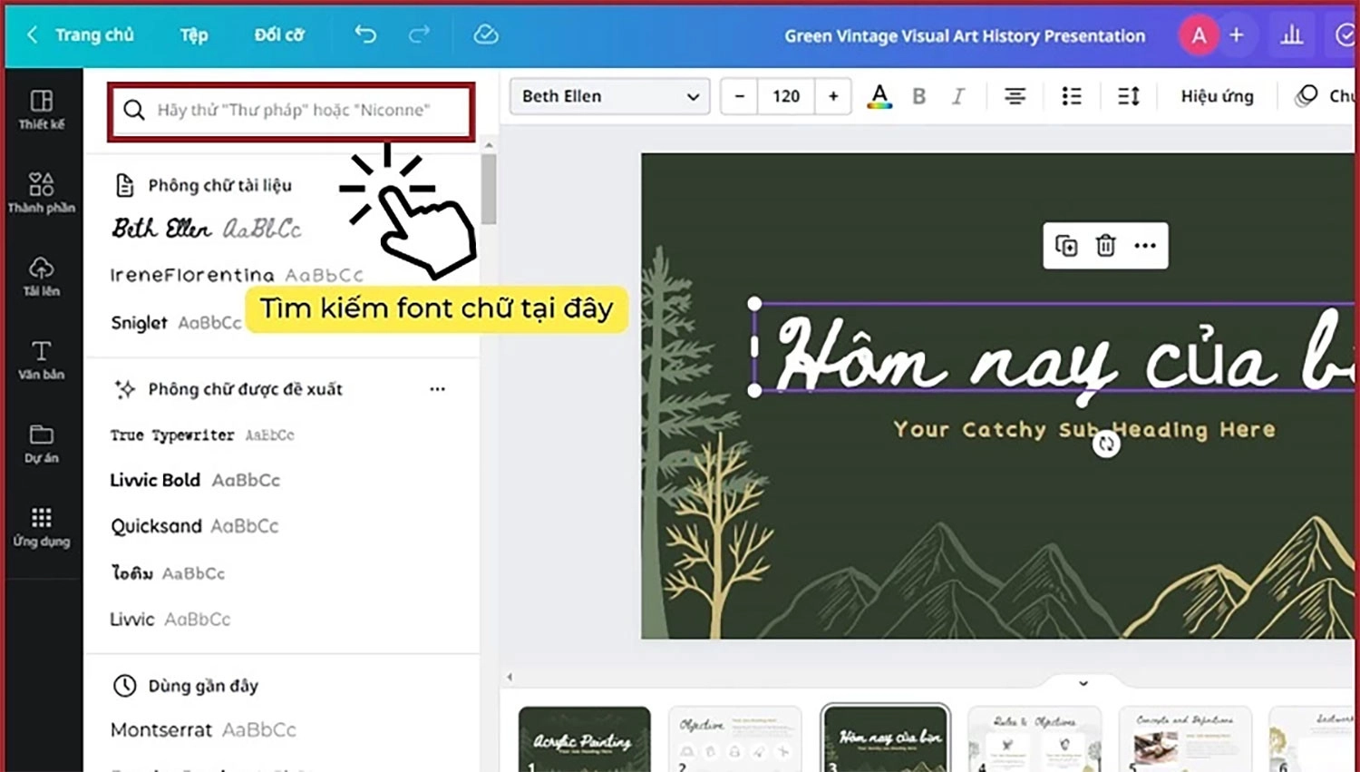Open the transparency option beside Hiệu ứng

pyautogui.click(x=1307, y=95)
